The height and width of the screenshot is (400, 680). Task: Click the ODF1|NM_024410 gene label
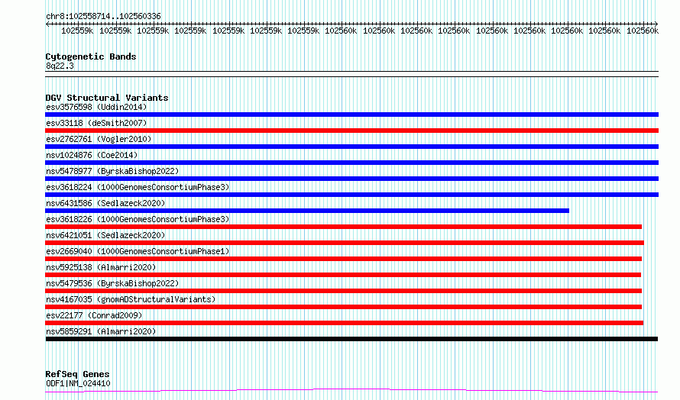[78, 383]
